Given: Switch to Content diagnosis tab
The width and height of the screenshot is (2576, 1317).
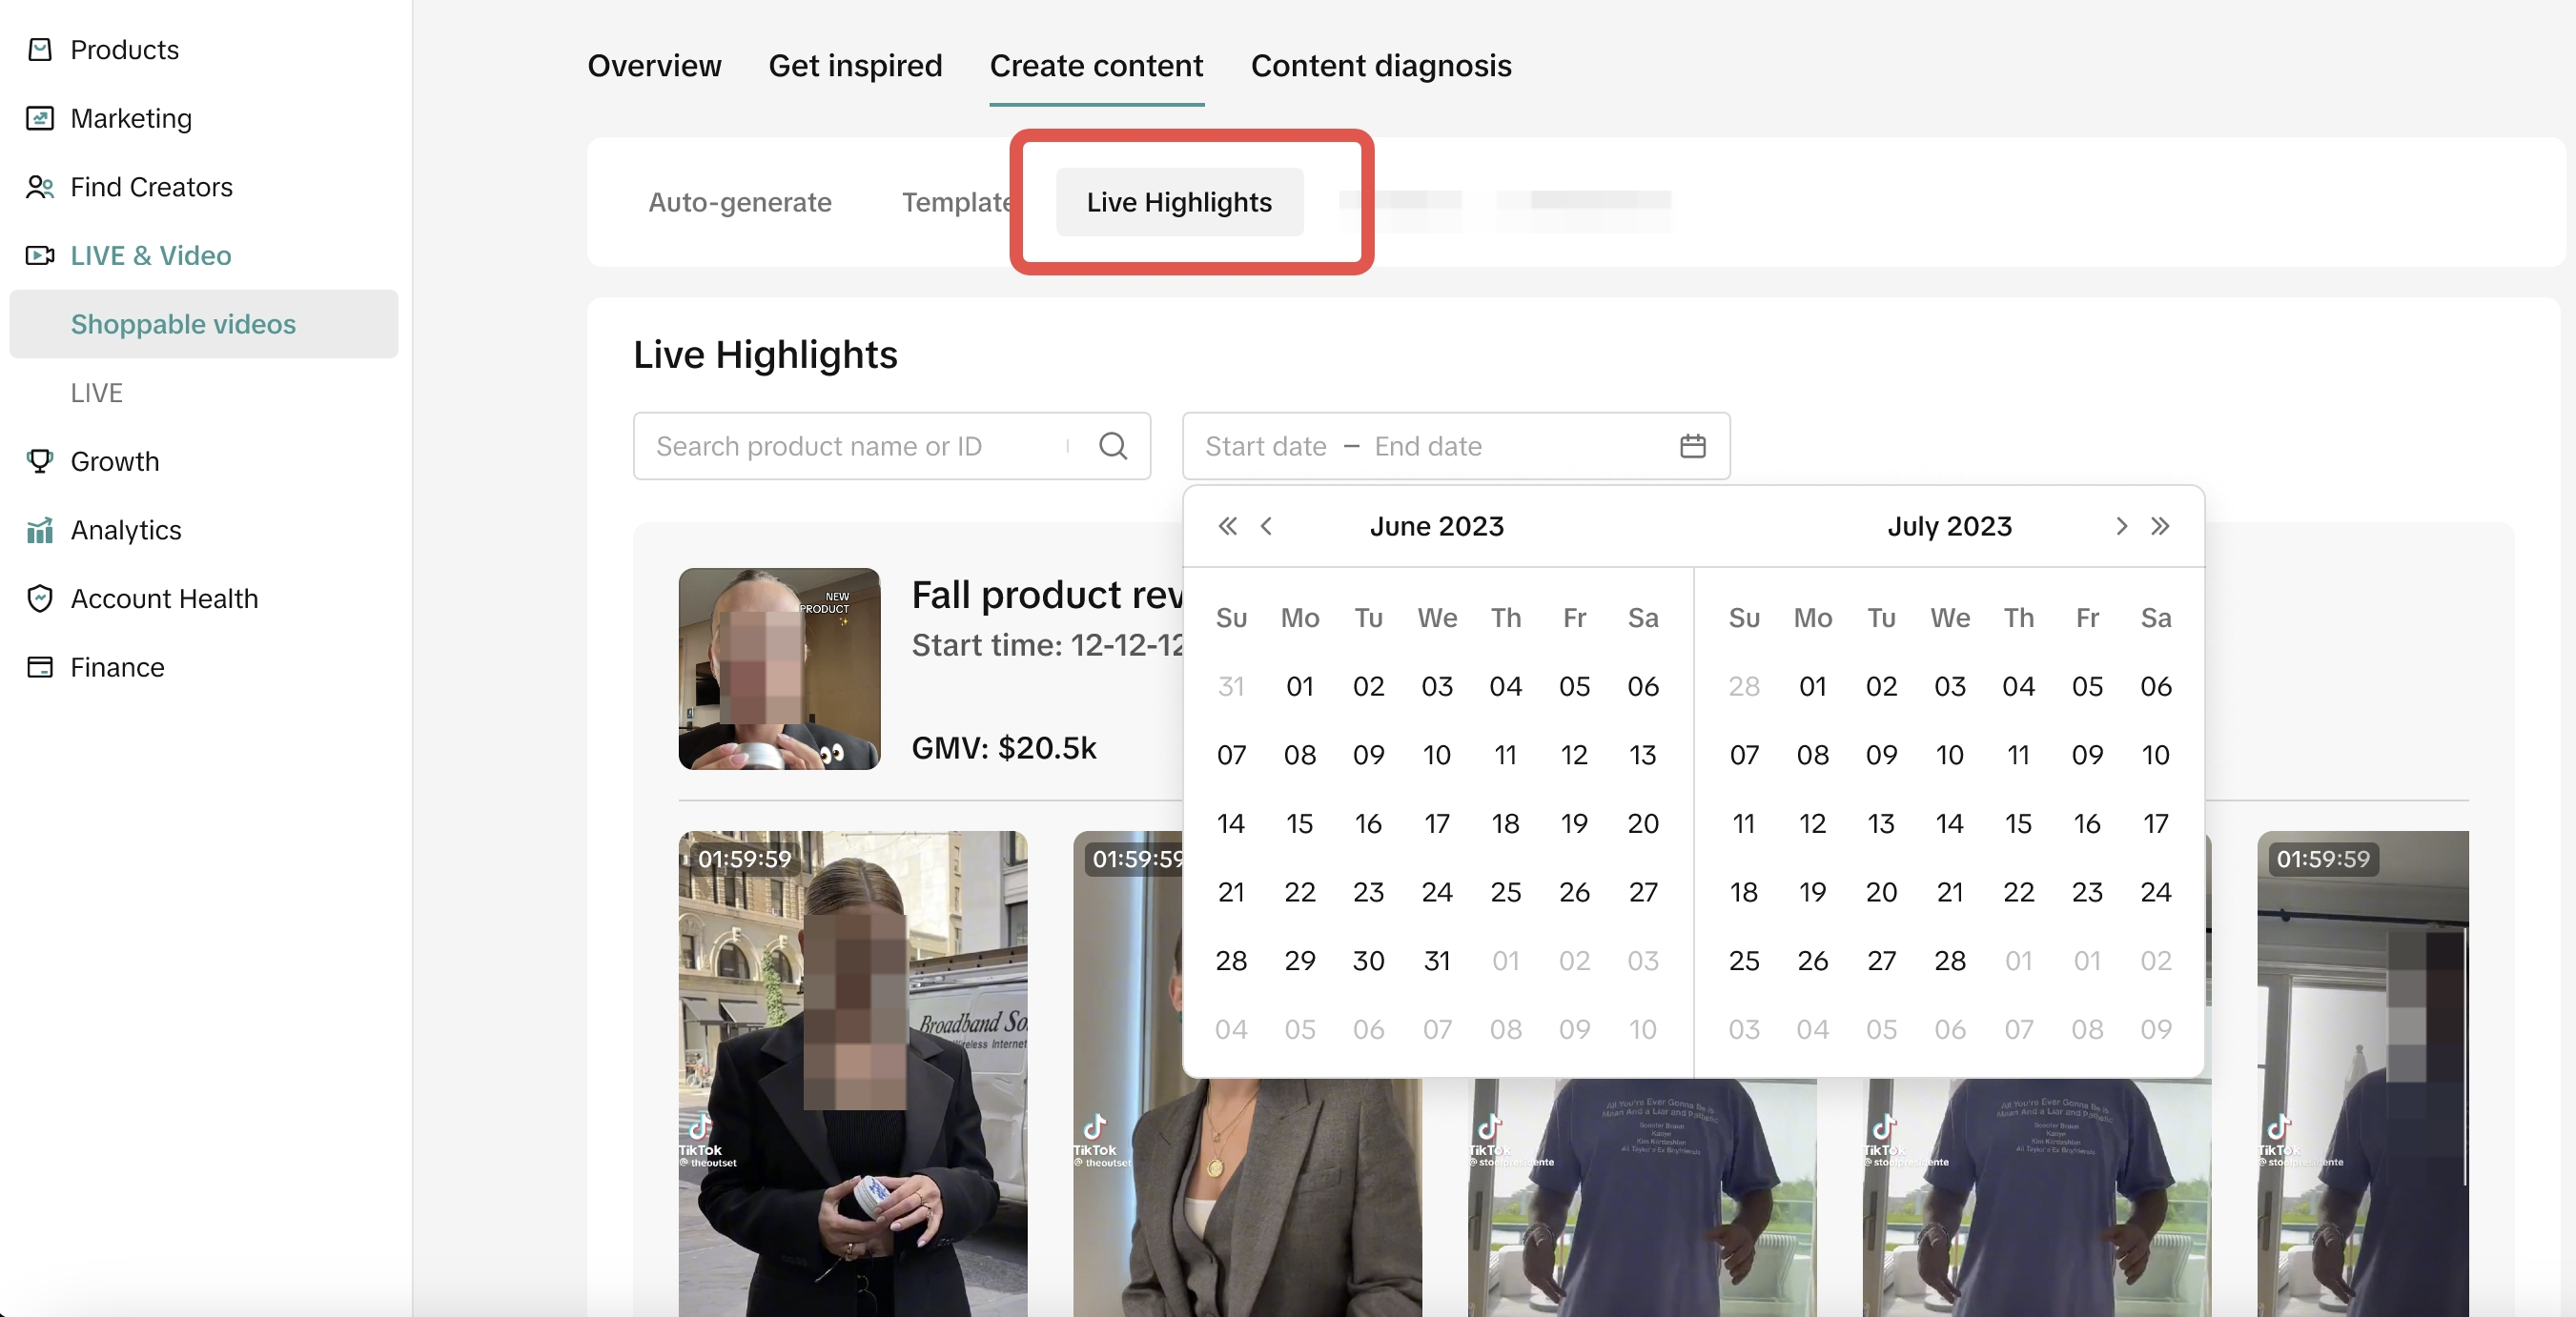Looking at the screenshot, I should click(1380, 66).
